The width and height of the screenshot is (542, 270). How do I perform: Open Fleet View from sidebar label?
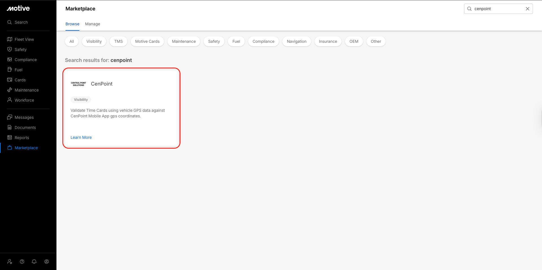point(24,39)
